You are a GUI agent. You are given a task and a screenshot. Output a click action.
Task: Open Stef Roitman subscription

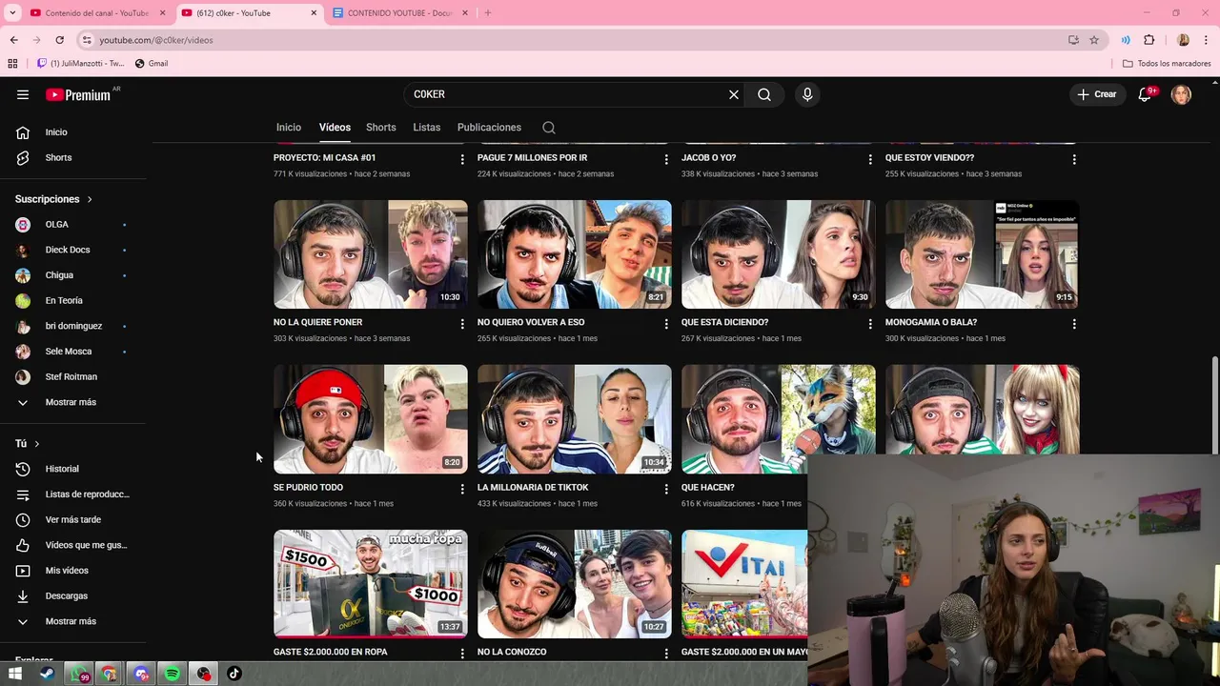click(x=72, y=376)
